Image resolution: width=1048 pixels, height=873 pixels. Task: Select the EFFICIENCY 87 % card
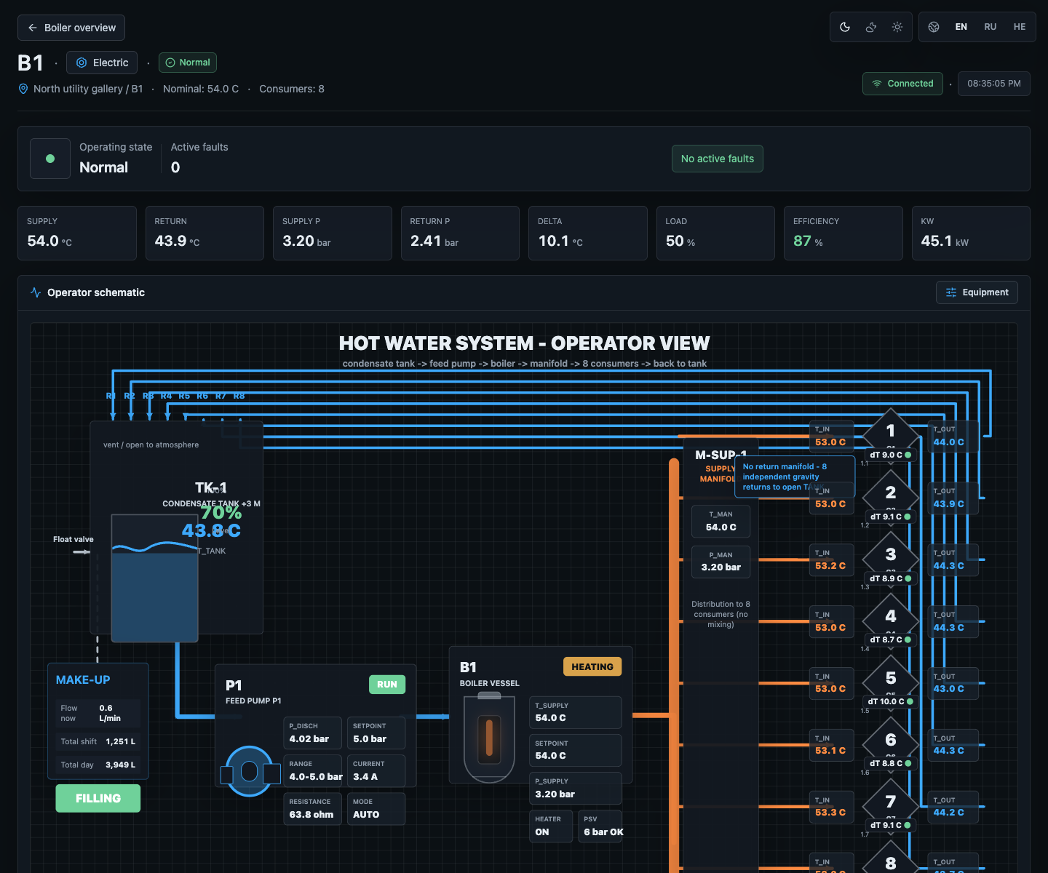(x=843, y=233)
